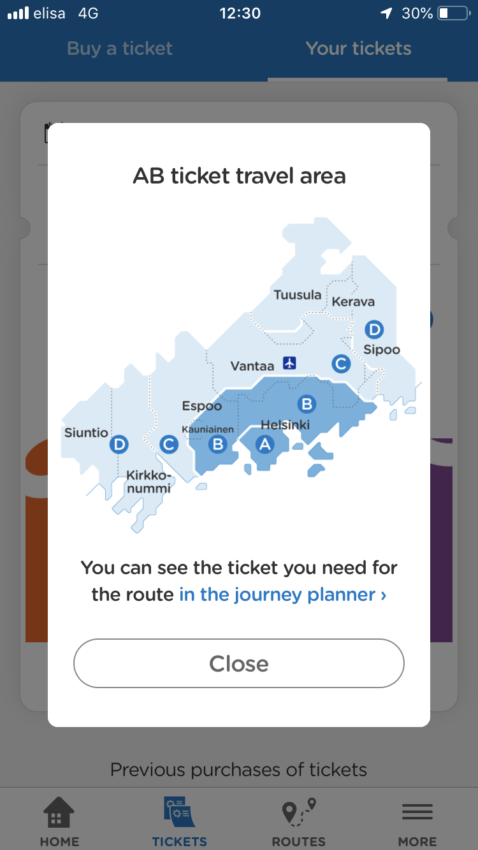Tap the zone B marker near Kauniainen
This screenshot has height=850, width=478.
[218, 444]
